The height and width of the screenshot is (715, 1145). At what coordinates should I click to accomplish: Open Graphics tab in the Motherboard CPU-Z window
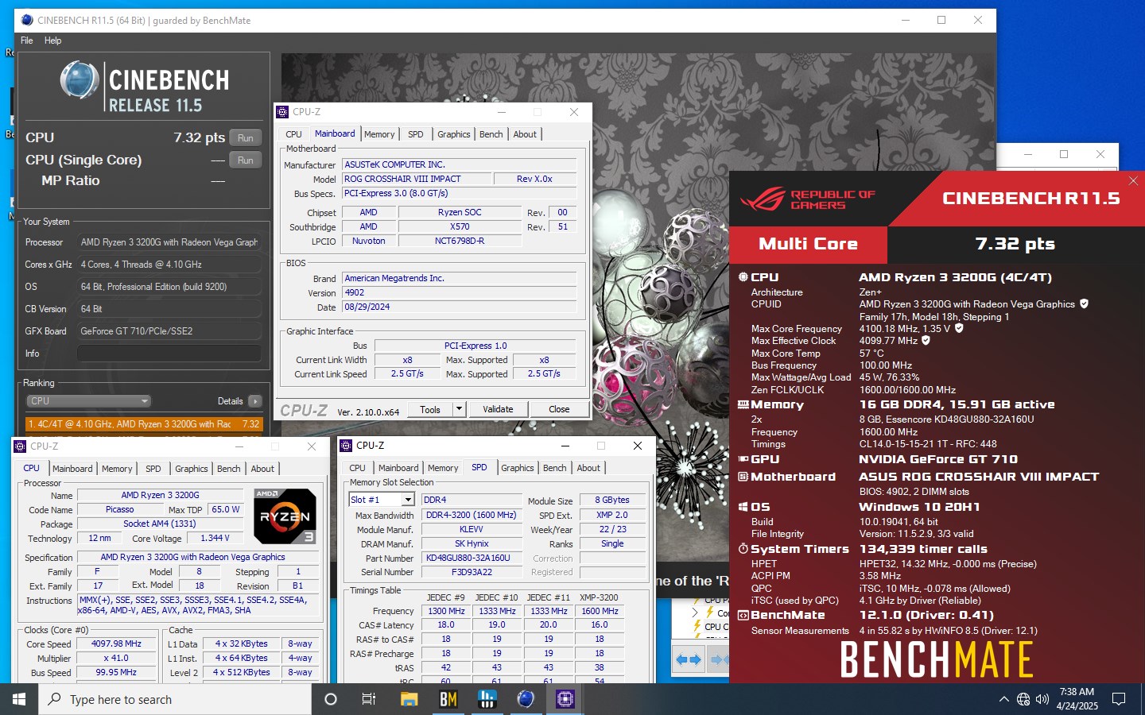click(454, 134)
